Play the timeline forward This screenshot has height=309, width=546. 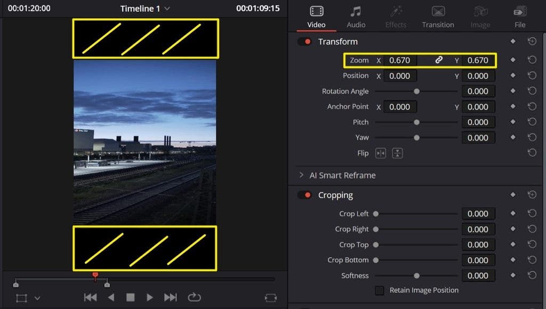pos(149,297)
